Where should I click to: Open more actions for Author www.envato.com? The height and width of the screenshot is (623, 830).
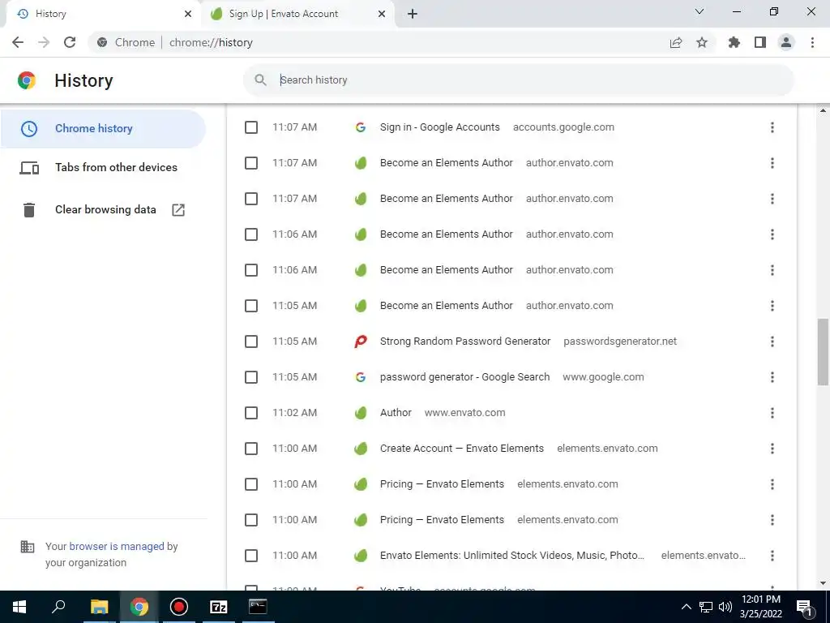coord(772,413)
